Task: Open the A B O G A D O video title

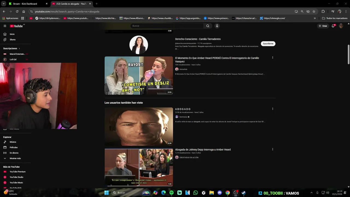Action: (x=183, y=109)
